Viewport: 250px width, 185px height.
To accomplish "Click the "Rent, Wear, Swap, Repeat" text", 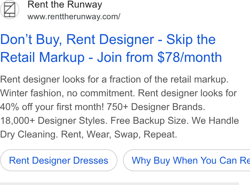I will click(119, 134).
